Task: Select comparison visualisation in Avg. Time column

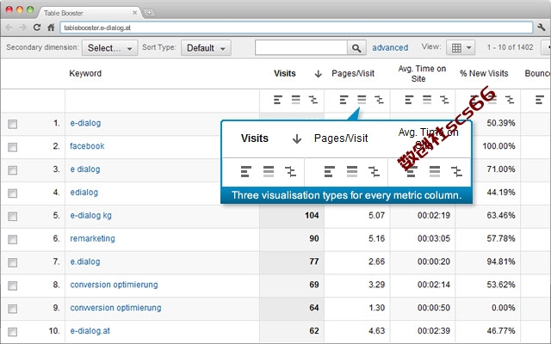Action: click(x=444, y=100)
